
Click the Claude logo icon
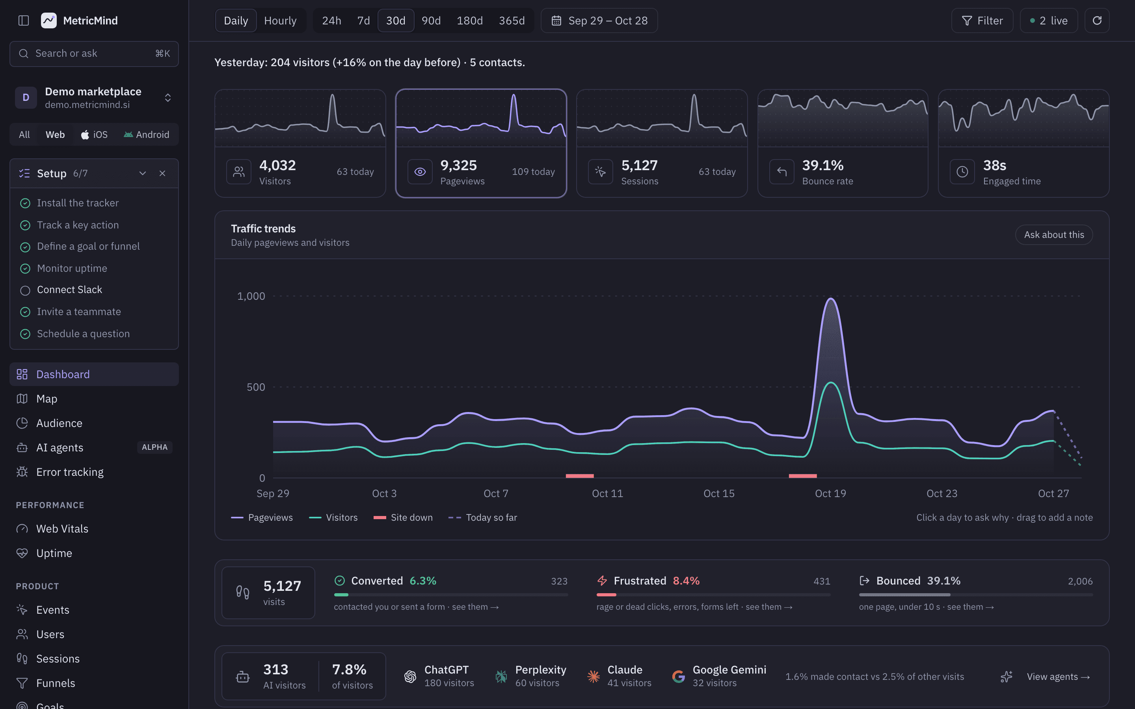593,676
